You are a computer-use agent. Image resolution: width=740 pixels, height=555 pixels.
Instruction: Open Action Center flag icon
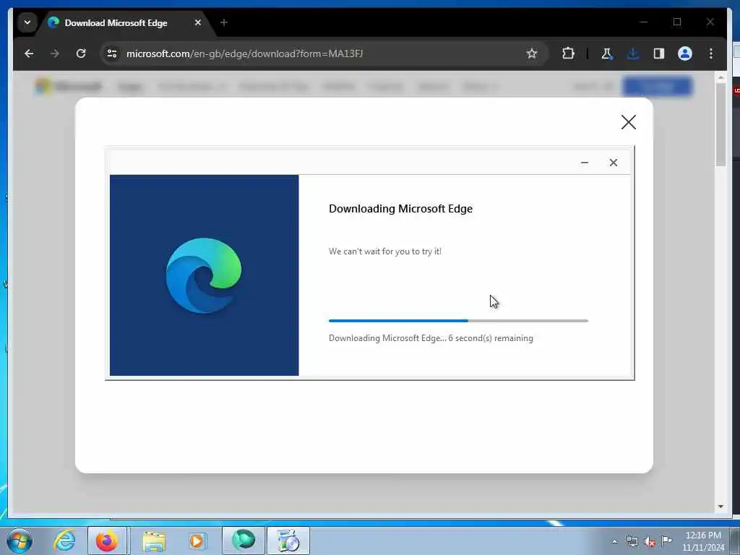[666, 541]
